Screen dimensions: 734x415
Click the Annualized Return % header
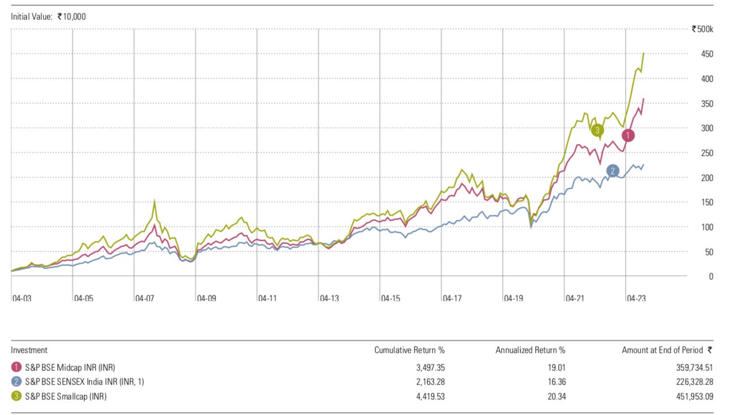click(530, 350)
